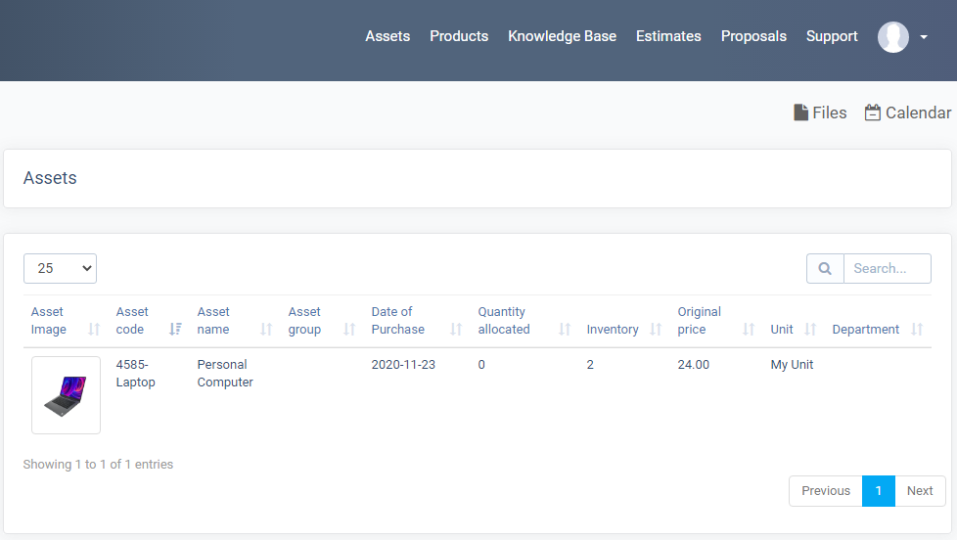Sort by Date of Purchase arrows

pyautogui.click(x=456, y=330)
